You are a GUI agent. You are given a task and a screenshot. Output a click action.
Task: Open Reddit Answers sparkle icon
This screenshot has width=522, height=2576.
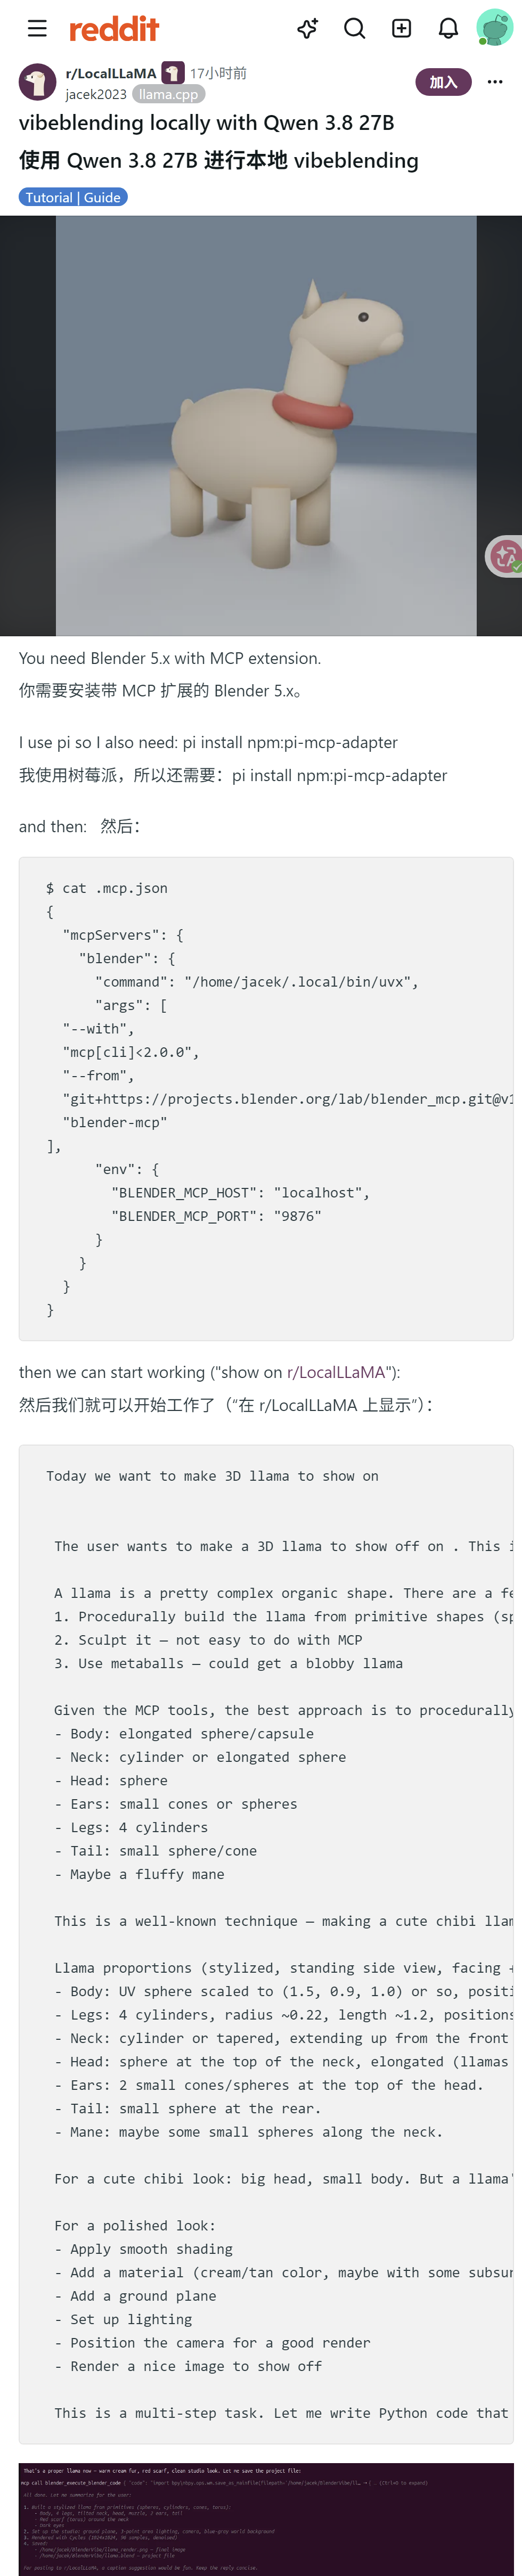(308, 28)
